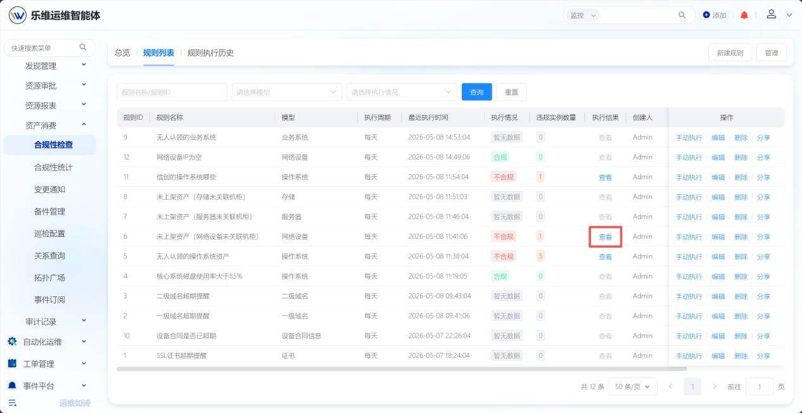Open 事件订阅 in sidebar
802x413 pixels.
coord(49,300)
